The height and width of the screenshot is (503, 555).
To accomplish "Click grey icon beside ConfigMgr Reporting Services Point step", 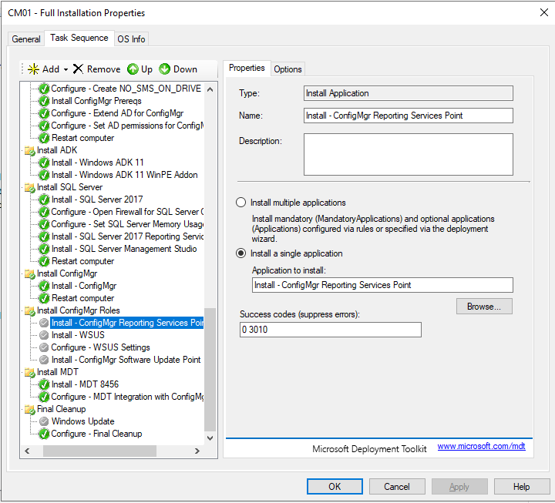I will (x=44, y=323).
